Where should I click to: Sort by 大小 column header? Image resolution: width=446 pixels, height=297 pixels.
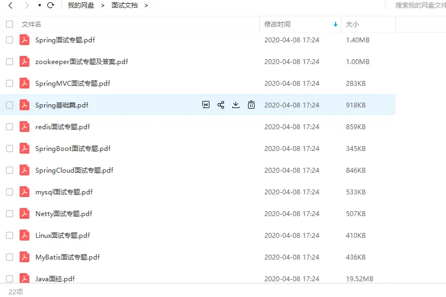click(352, 24)
